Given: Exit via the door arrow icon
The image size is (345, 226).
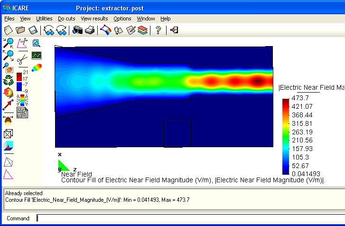Looking at the screenshot, I should pyautogui.click(x=174, y=30).
